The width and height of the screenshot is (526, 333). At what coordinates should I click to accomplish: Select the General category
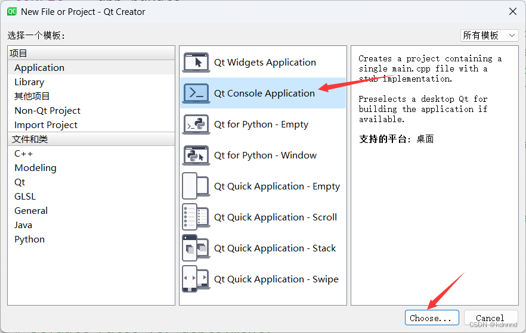coord(91,211)
